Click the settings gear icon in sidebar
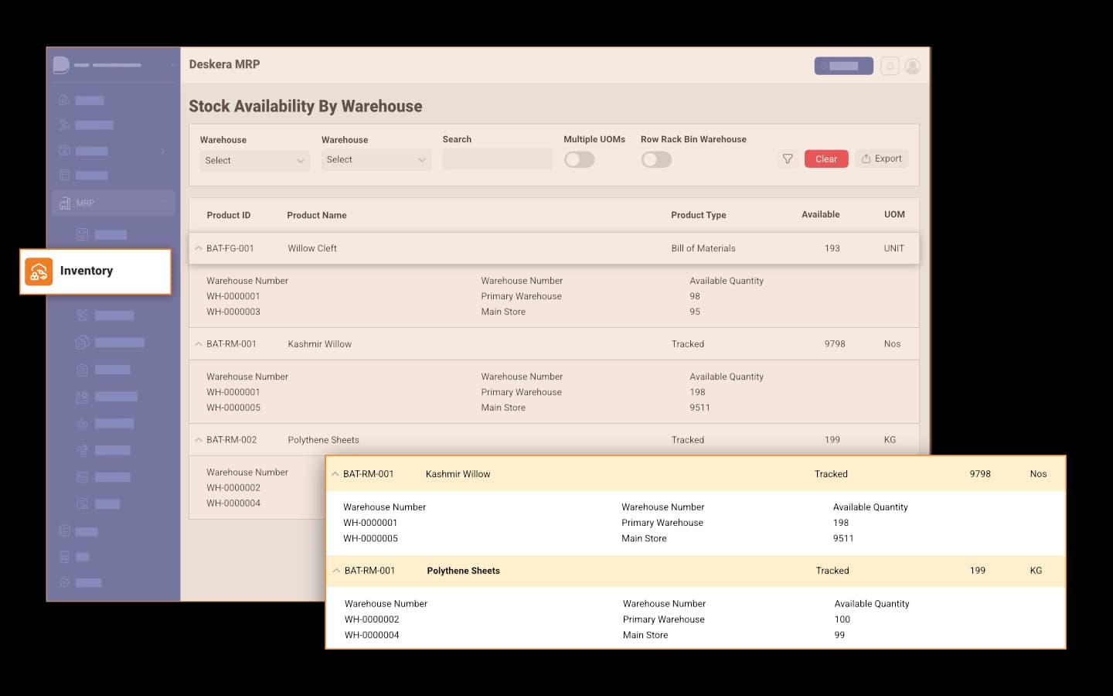This screenshot has width=1113, height=696. [x=65, y=582]
